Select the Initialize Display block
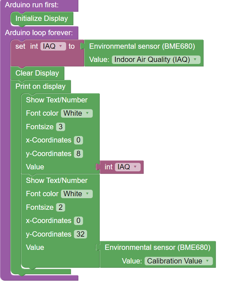229x283 pixels. coord(42,19)
